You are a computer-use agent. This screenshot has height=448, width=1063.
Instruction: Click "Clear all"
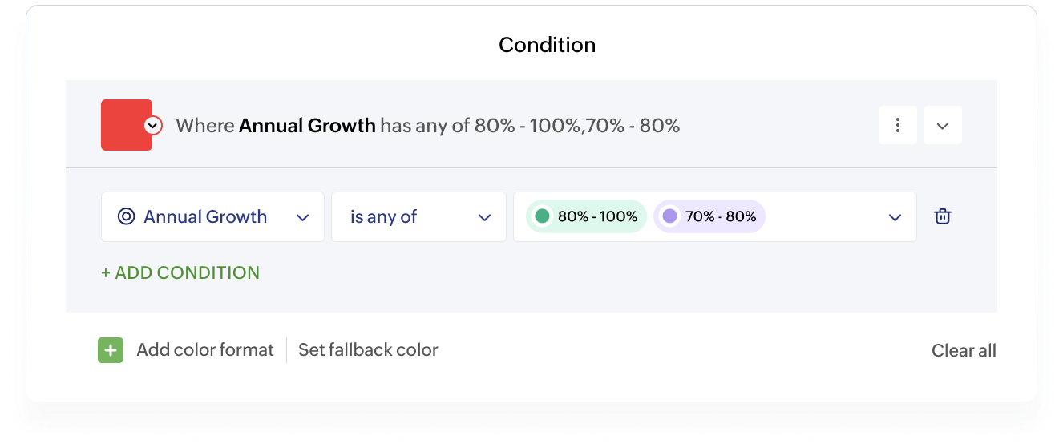click(x=964, y=350)
